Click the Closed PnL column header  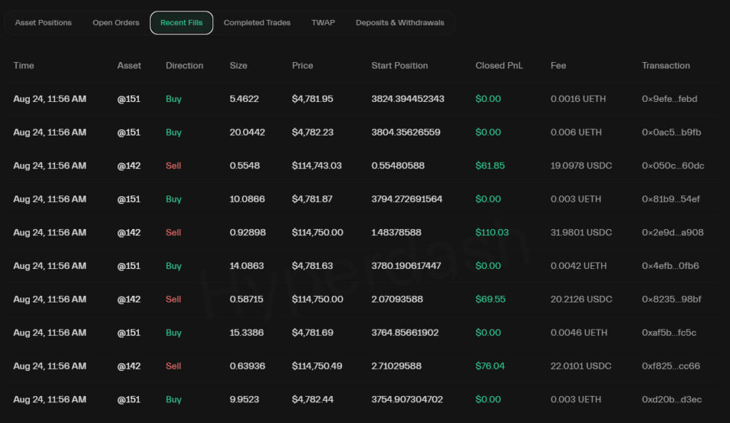click(499, 66)
